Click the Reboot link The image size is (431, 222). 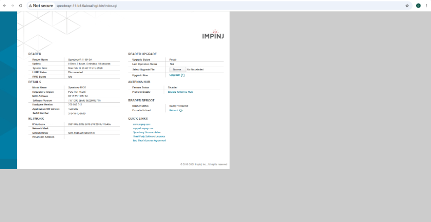tap(174, 110)
